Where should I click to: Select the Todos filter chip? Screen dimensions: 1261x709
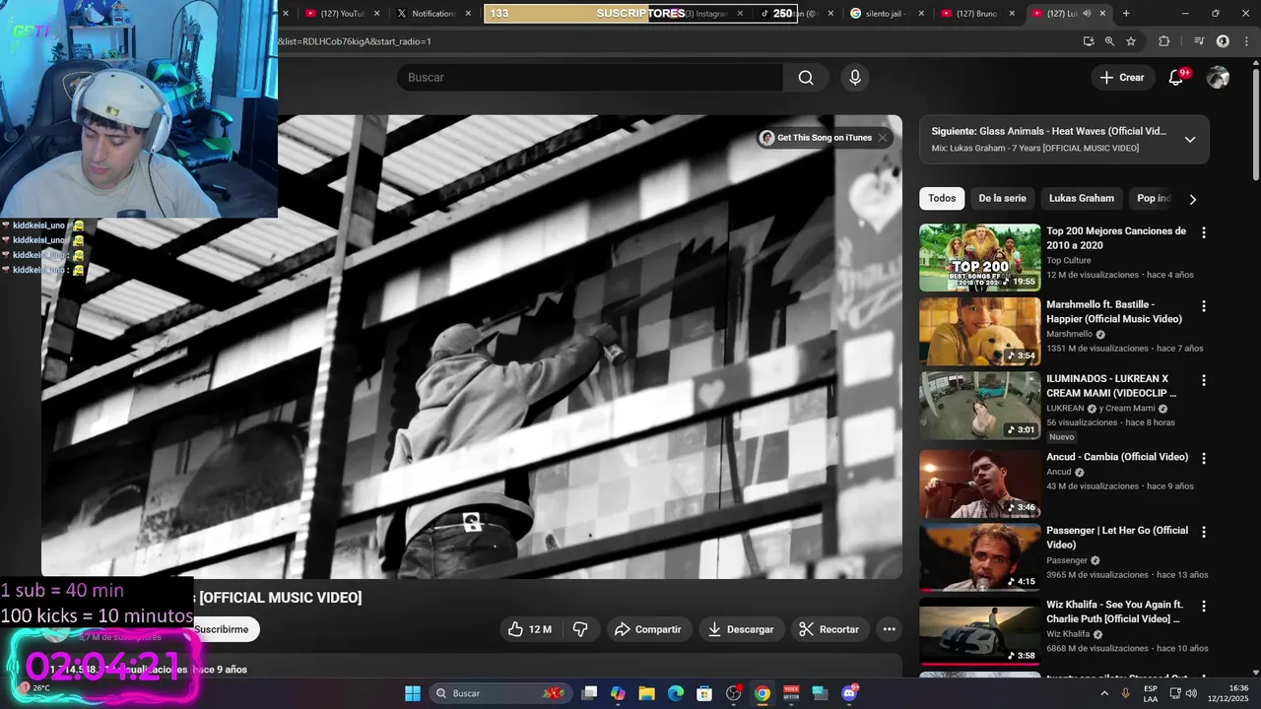pos(942,198)
